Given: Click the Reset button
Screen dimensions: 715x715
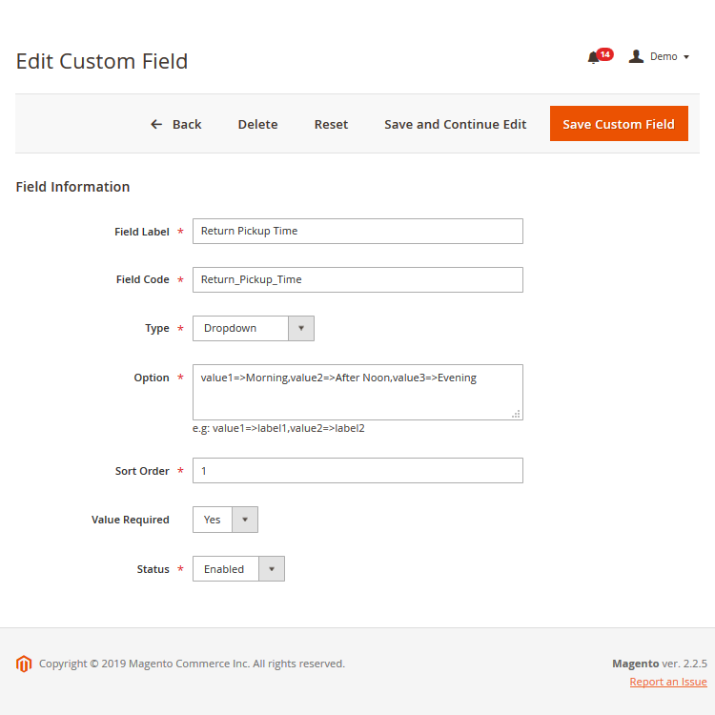Looking at the screenshot, I should point(331,124).
